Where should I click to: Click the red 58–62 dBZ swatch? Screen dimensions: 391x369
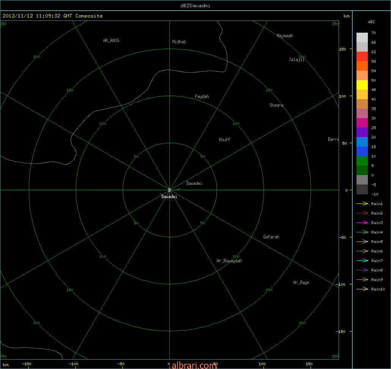362,57
